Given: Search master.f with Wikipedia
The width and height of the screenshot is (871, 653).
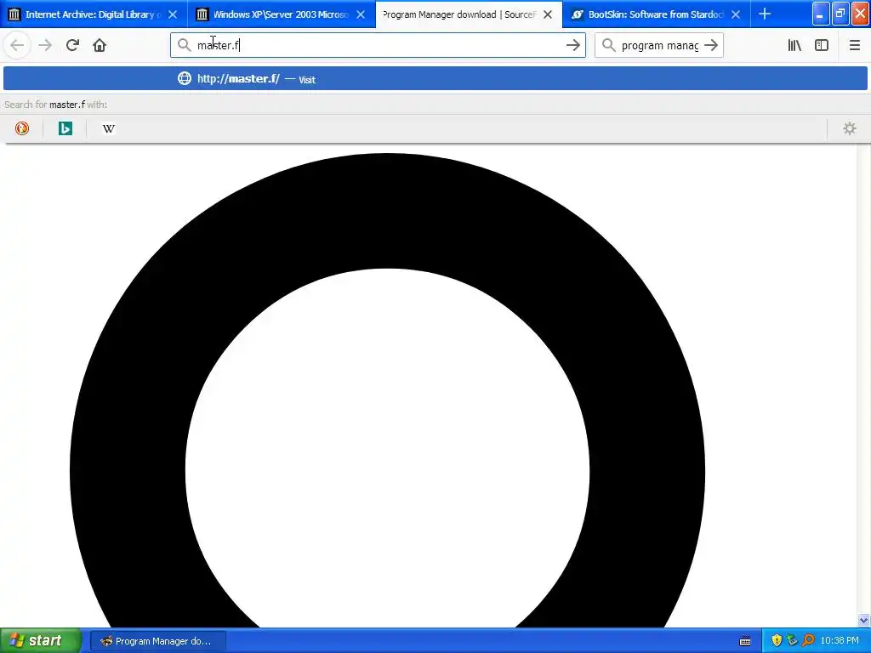Looking at the screenshot, I should pyautogui.click(x=108, y=129).
